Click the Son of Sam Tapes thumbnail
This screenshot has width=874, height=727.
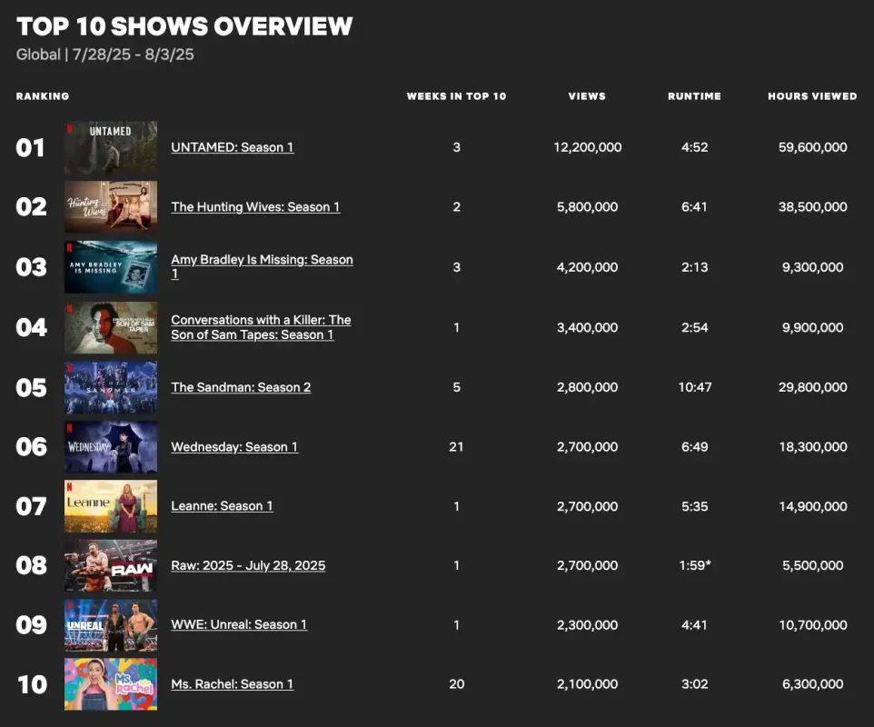pyautogui.click(x=111, y=327)
